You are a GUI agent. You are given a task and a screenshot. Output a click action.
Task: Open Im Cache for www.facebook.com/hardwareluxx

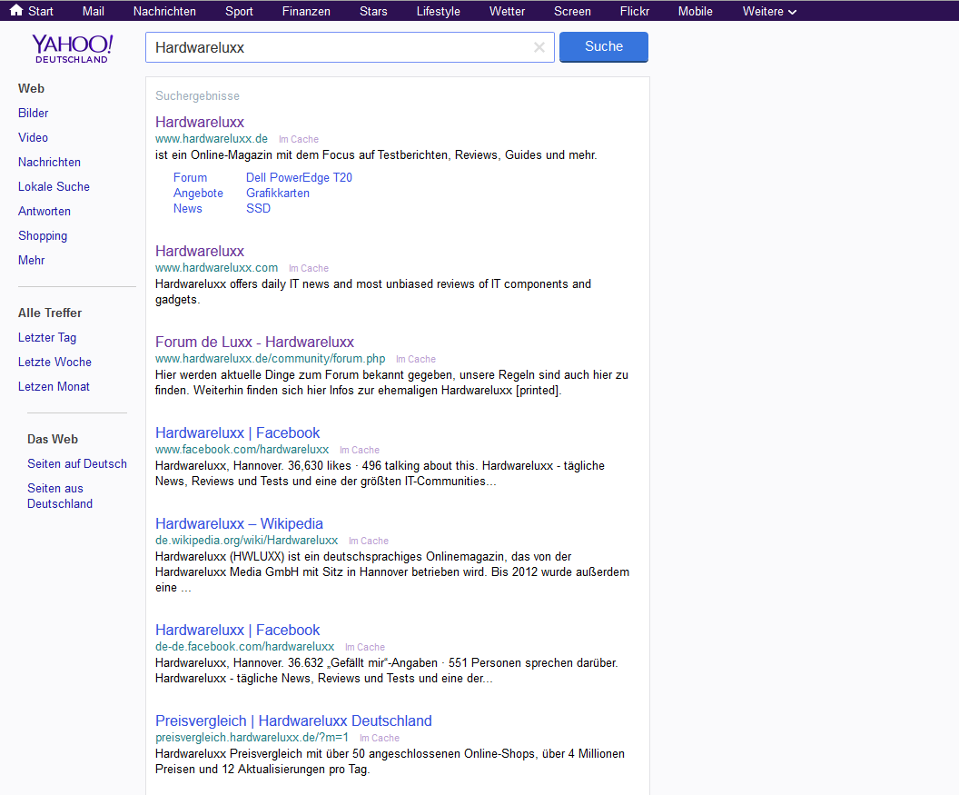click(359, 450)
